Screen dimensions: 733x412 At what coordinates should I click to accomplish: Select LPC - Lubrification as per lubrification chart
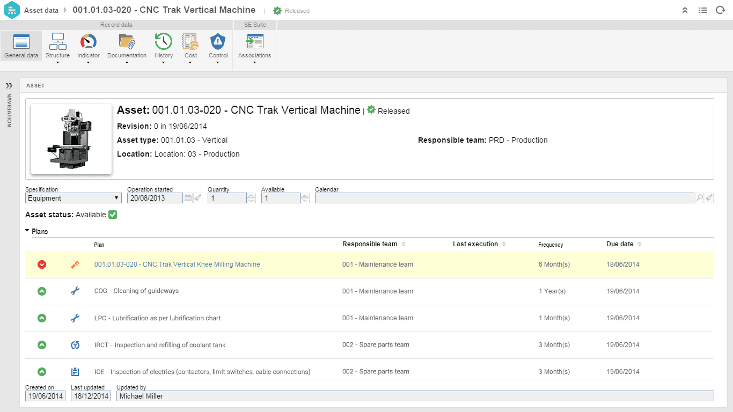[157, 318]
